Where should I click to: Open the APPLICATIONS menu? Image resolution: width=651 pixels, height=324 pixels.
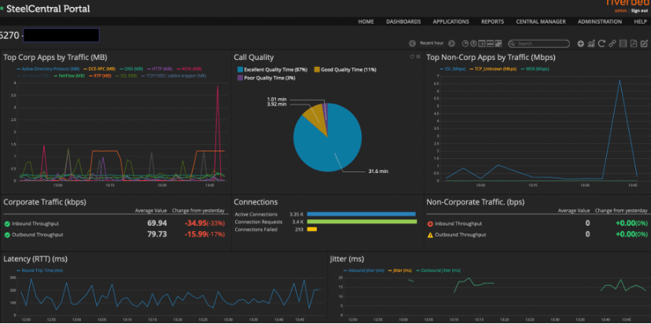pyautogui.click(x=451, y=21)
